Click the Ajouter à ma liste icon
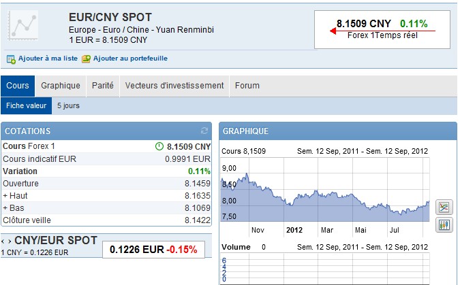460x285 pixels. (11, 59)
